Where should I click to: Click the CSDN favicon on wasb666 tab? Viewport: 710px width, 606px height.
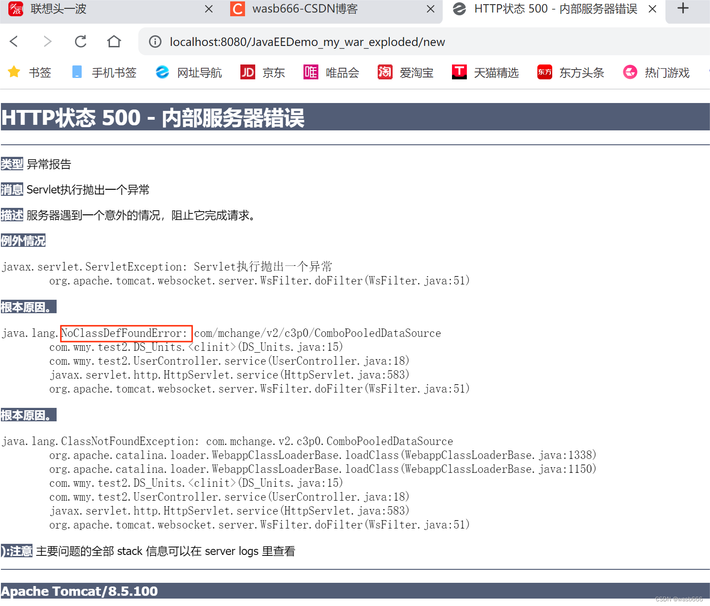(x=237, y=9)
